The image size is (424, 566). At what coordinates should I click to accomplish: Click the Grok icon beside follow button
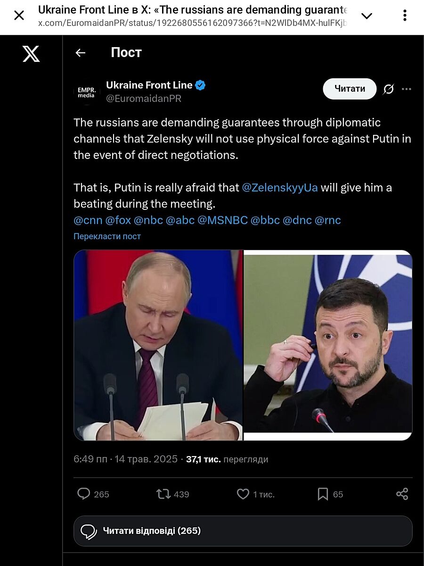coord(389,89)
